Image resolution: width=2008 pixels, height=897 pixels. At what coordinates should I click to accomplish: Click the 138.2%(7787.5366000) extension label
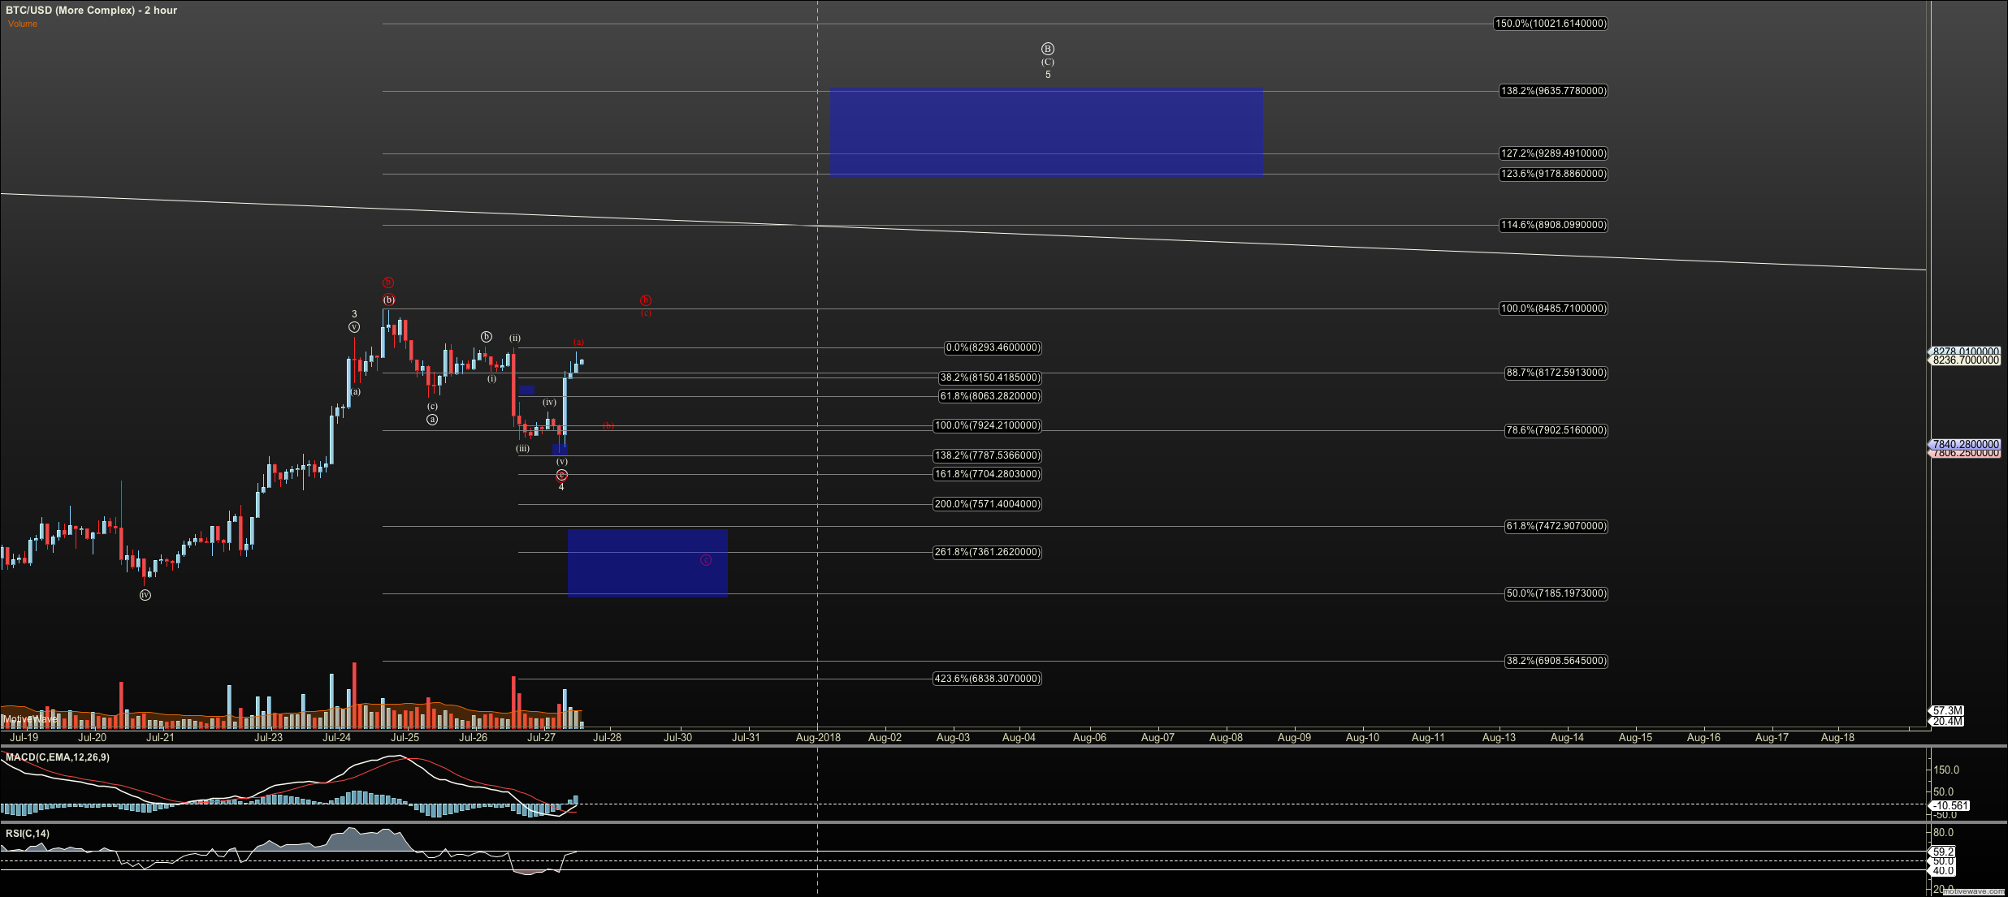pyautogui.click(x=987, y=455)
